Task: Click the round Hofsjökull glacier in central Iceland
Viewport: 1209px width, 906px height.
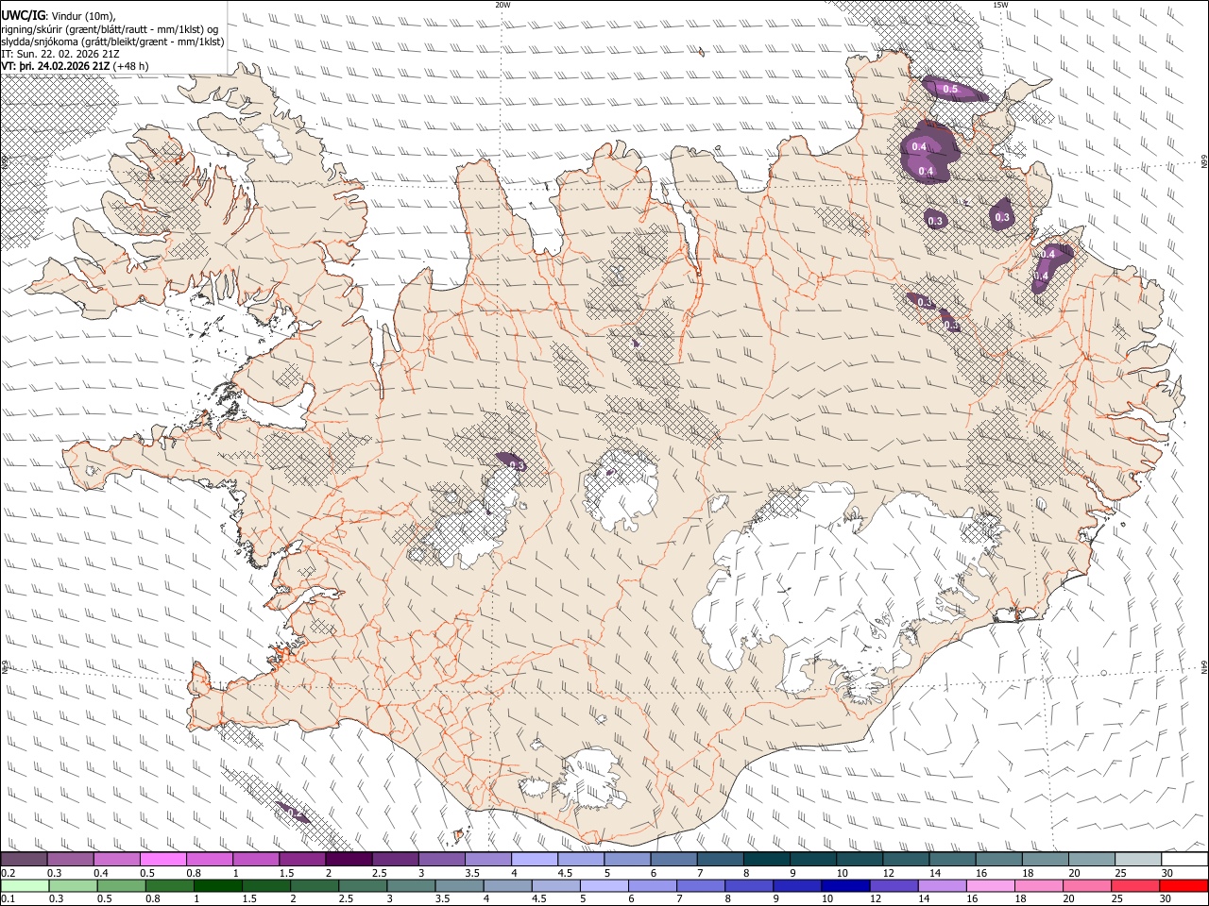Action: click(622, 489)
